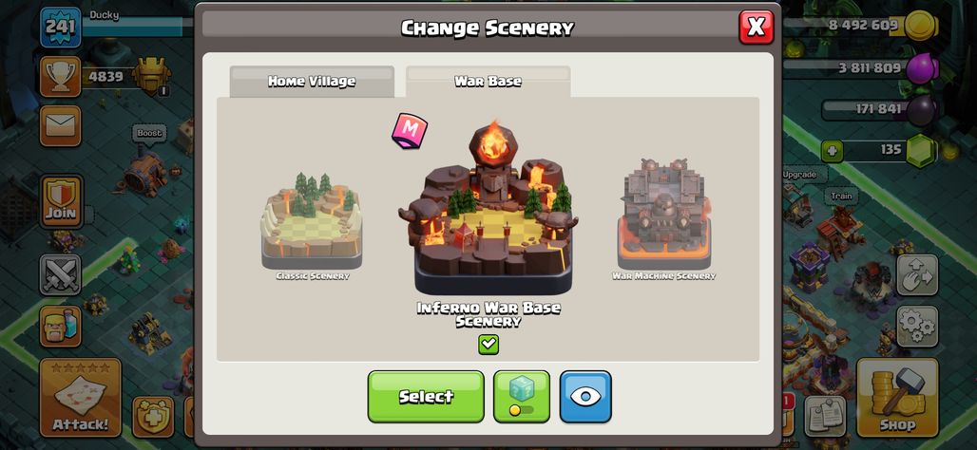Click the gold coin resource icon
The height and width of the screenshot is (450, 977).
[x=922, y=27]
